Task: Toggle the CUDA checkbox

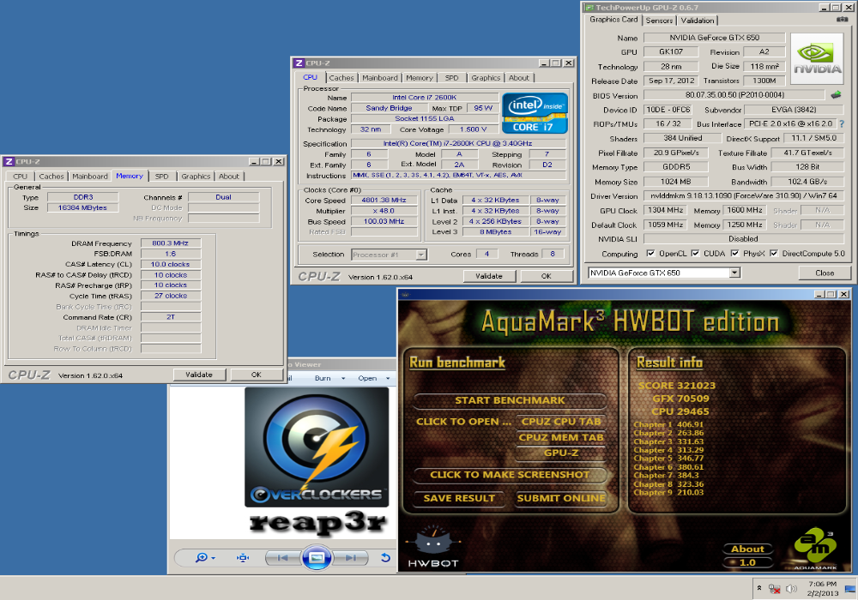Action: 695,254
